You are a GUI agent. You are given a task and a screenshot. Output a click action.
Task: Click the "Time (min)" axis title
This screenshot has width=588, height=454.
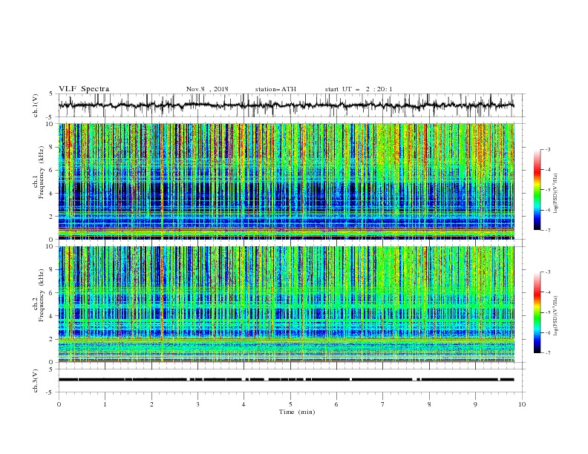297,412
